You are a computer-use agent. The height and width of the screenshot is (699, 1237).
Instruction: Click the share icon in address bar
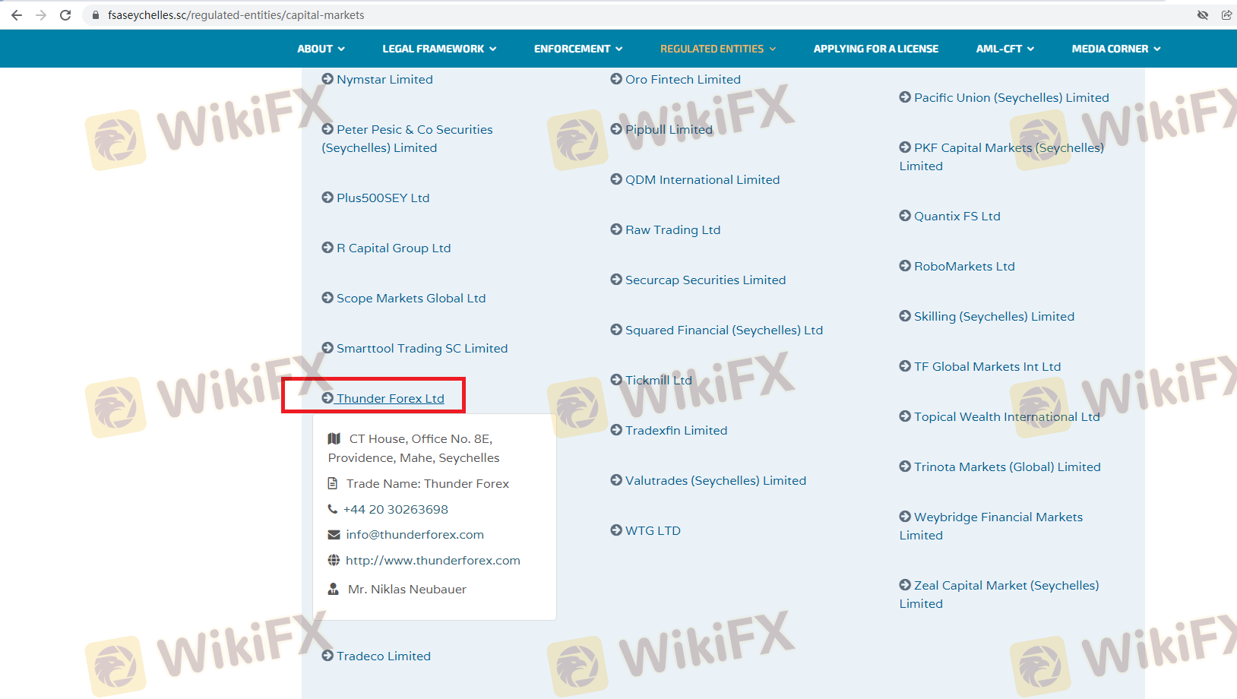click(1226, 15)
